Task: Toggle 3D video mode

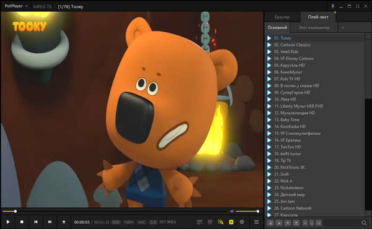Action: pos(210,222)
